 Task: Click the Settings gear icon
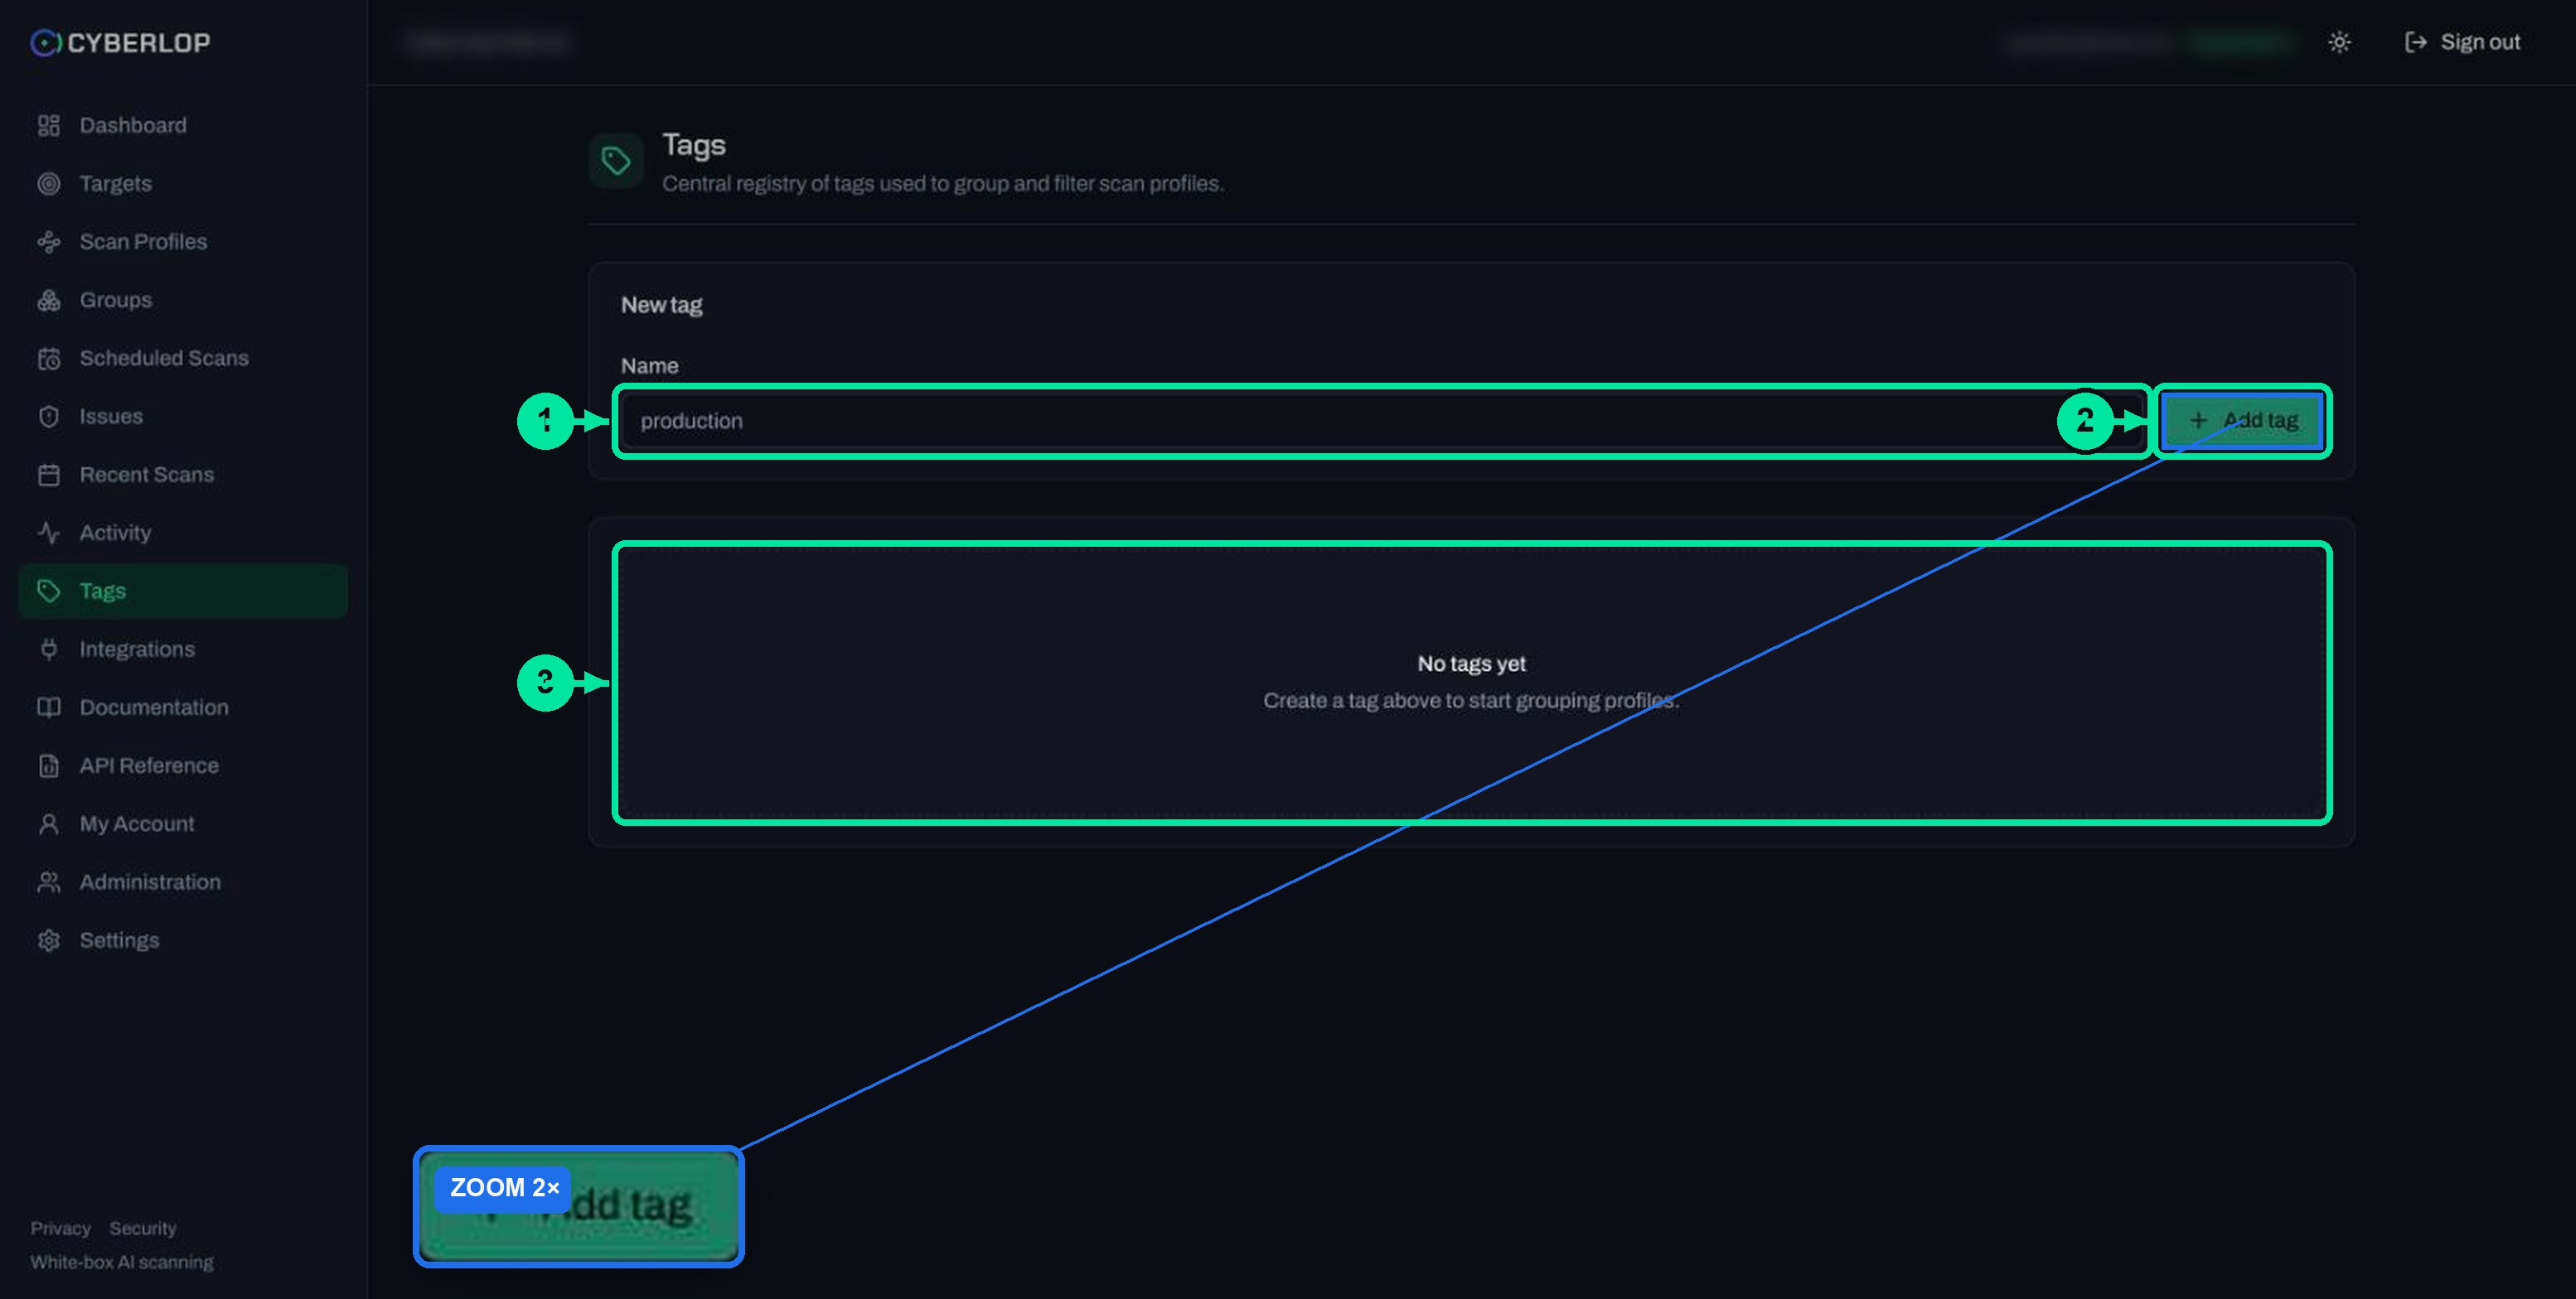click(x=49, y=940)
